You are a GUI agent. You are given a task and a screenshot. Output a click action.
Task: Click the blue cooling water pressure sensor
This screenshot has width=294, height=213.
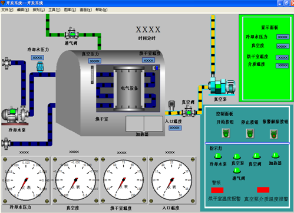[40, 67]
